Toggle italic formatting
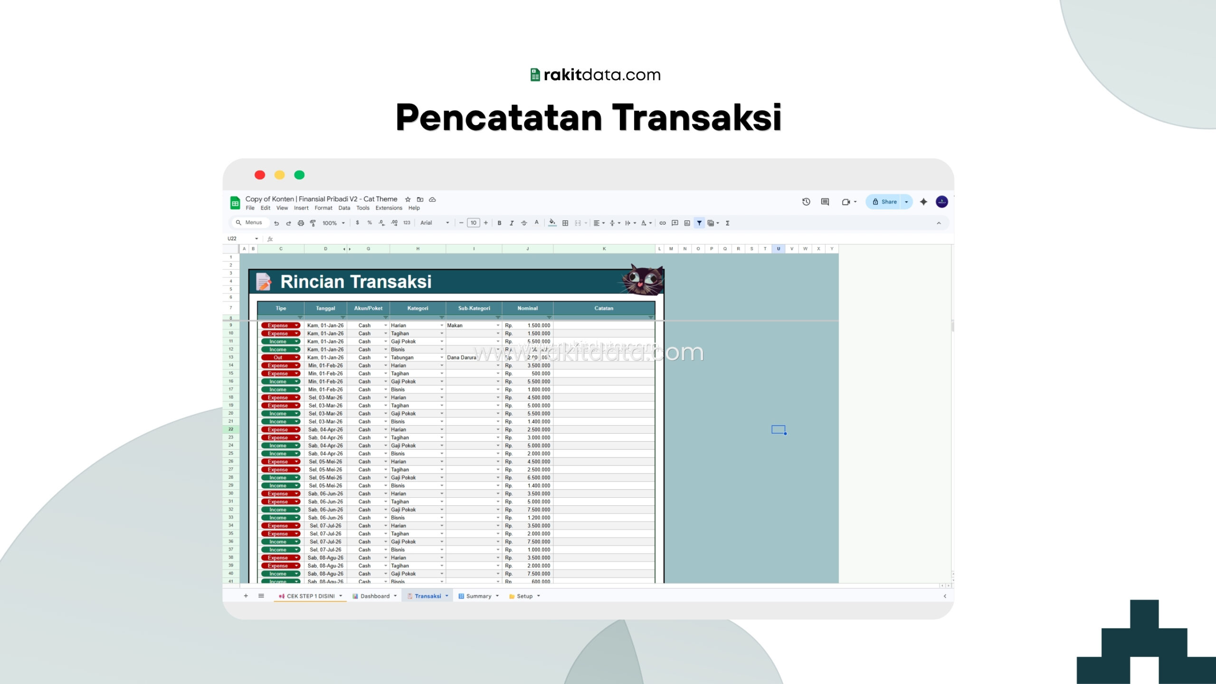This screenshot has width=1216, height=684. [x=512, y=223]
